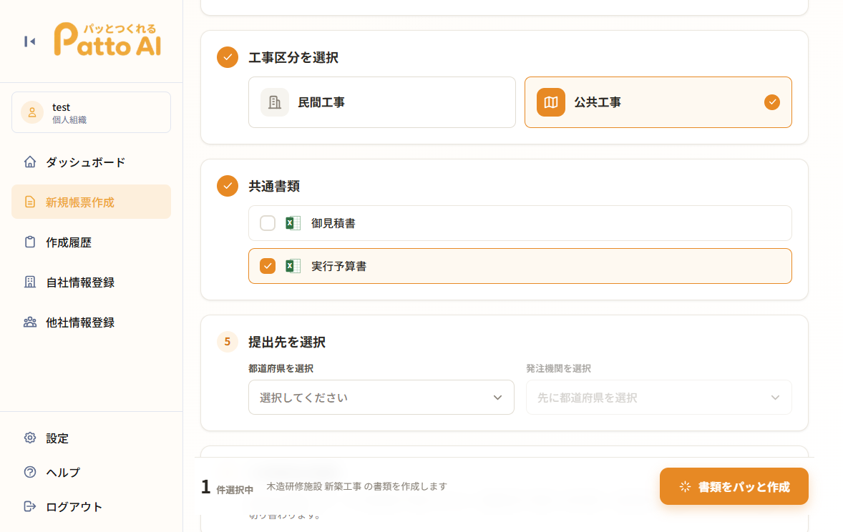Click the test user avatar icon

pos(32,112)
